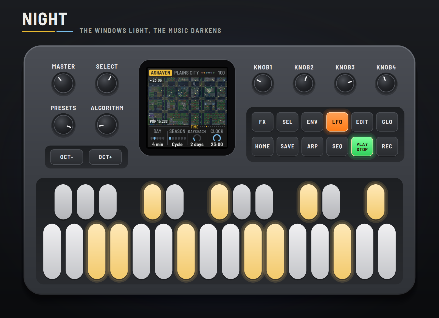Screen dimensions: 439x318
Task: Click the SAVE button
Action: (x=288, y=146)
